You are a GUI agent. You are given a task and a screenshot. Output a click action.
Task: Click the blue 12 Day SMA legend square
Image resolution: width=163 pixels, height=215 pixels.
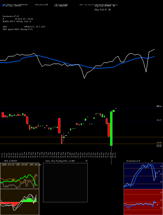[x=3, y=5]
